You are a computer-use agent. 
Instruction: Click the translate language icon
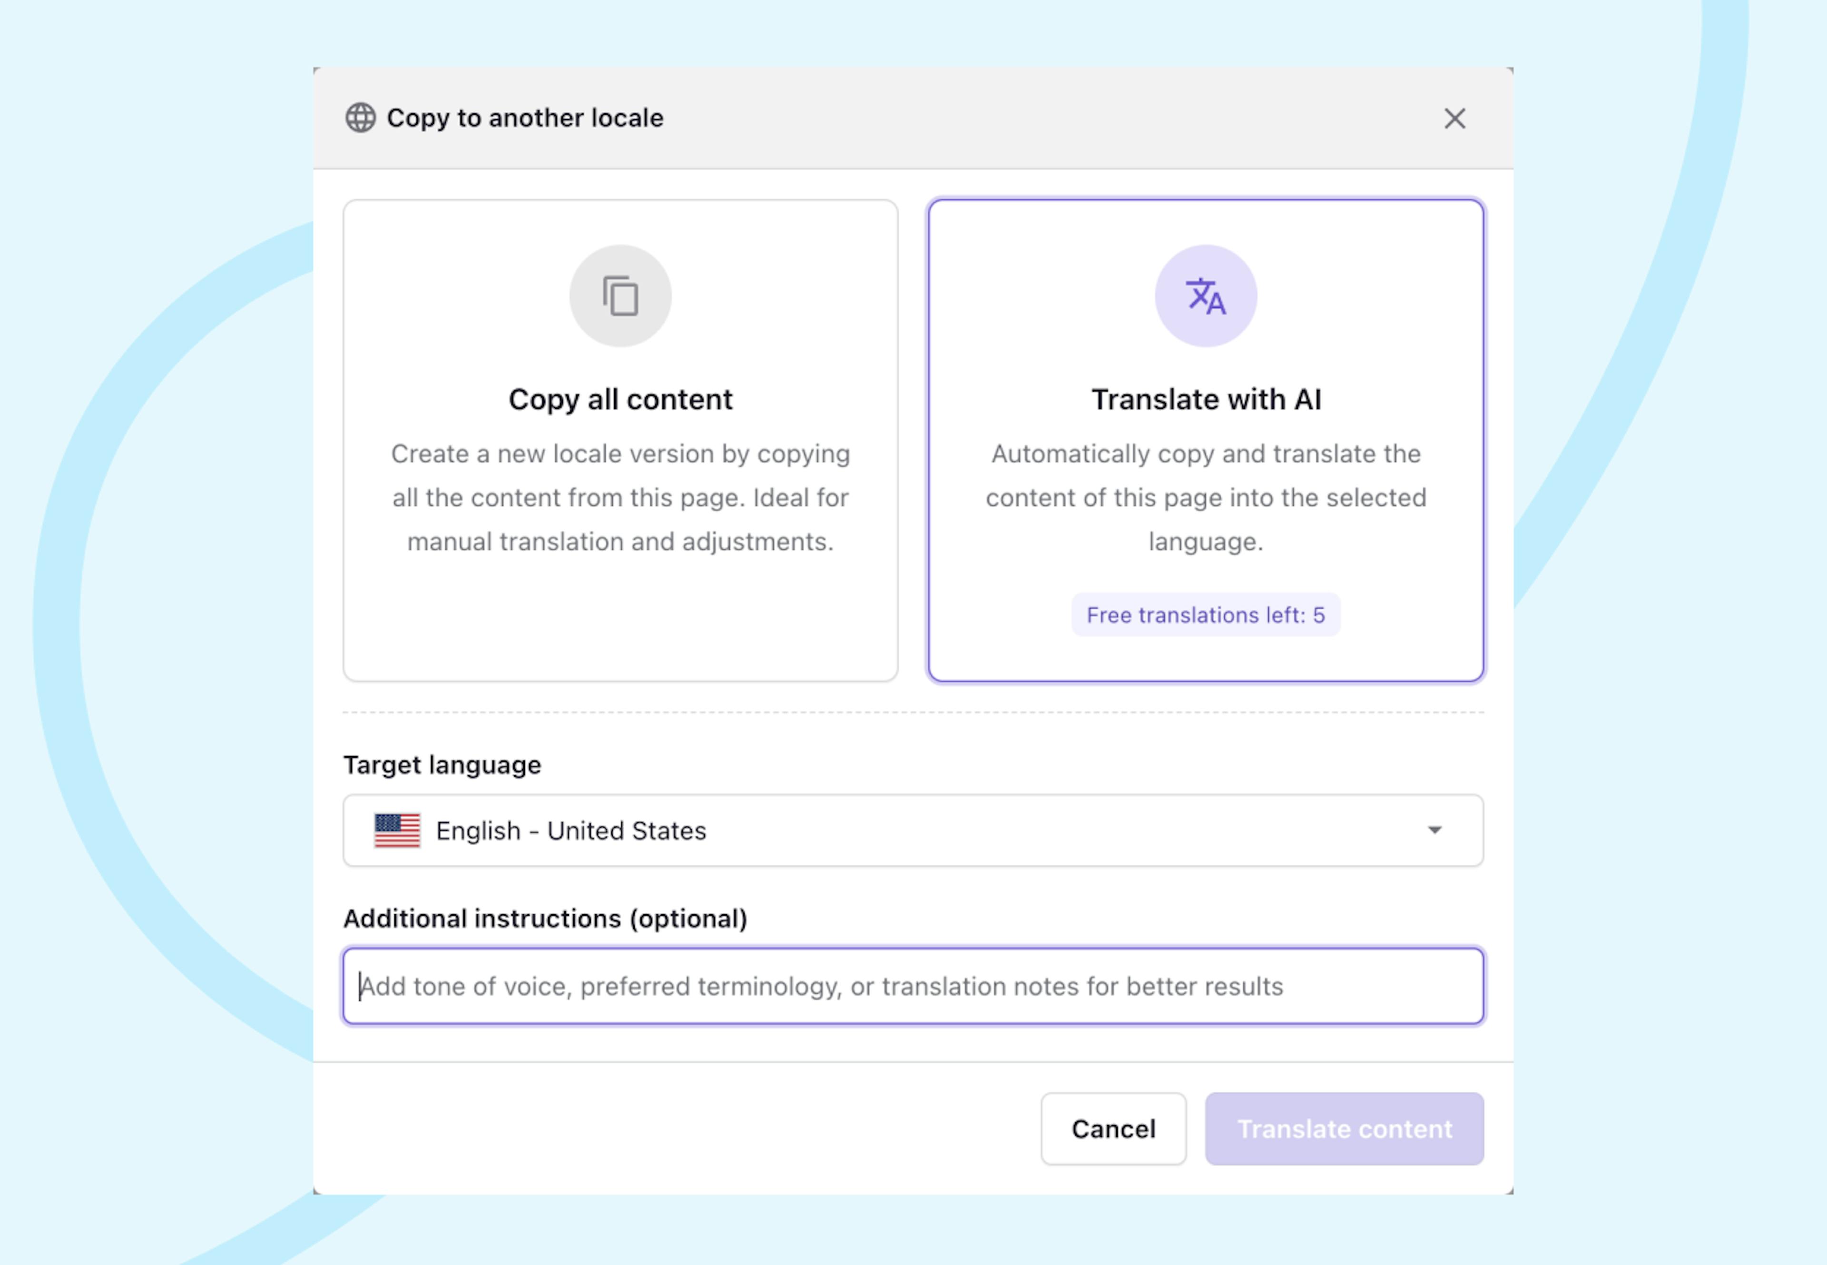tap(1206, 296)
